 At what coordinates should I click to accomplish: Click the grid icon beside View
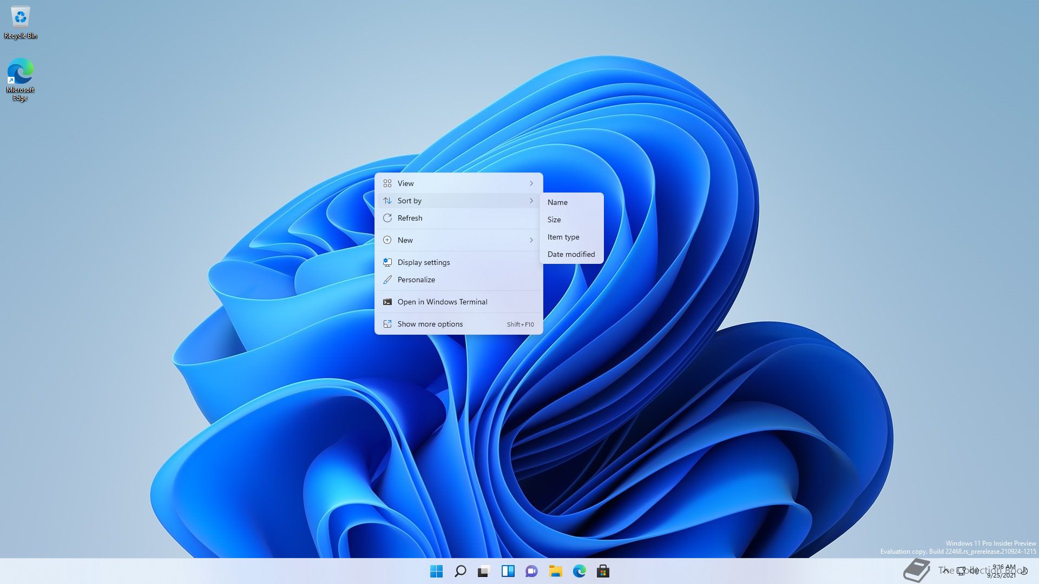point(387,183)
